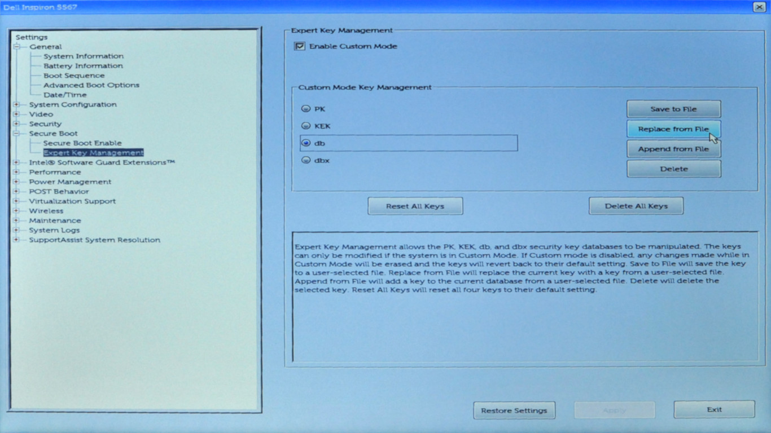Select Expert Key Management tree item
This screenshot has height=433, width=771.
click(x=93, y=153)
